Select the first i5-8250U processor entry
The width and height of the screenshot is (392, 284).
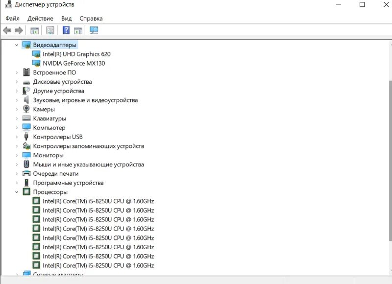[98, 201]
